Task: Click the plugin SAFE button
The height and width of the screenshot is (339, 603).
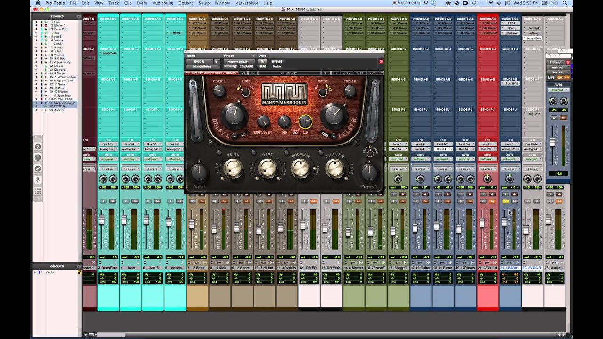Action: coord(262,67)
